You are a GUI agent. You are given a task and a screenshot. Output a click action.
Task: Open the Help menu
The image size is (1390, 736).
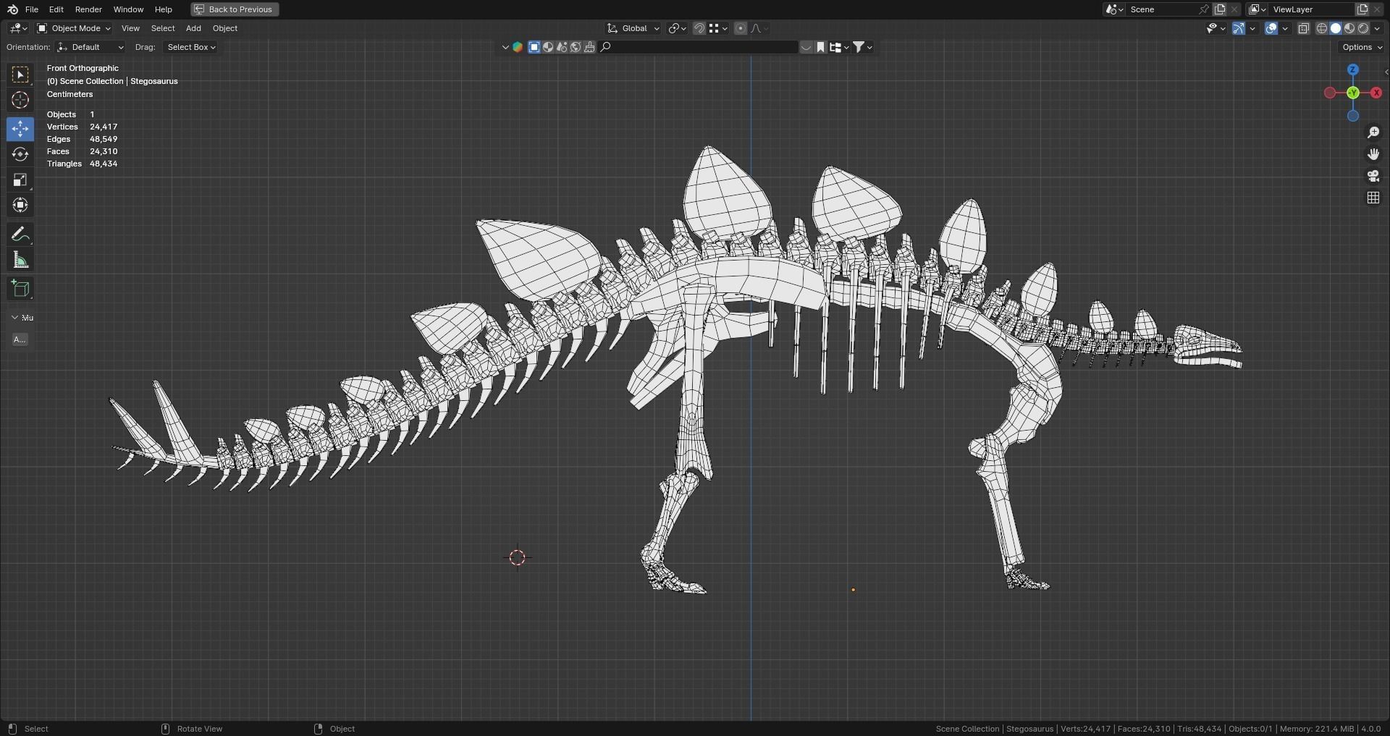click(164, 9)
